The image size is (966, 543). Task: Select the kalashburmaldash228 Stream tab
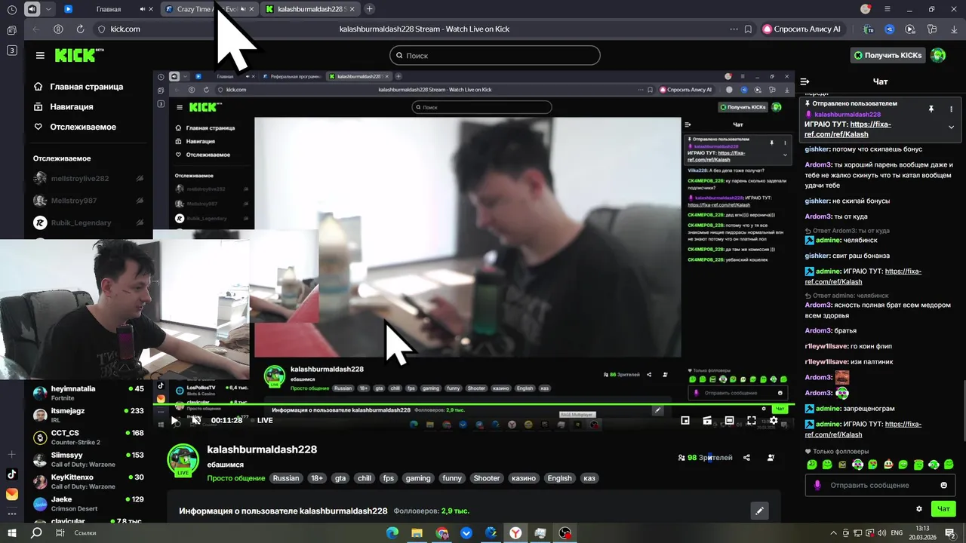[311, 9]
